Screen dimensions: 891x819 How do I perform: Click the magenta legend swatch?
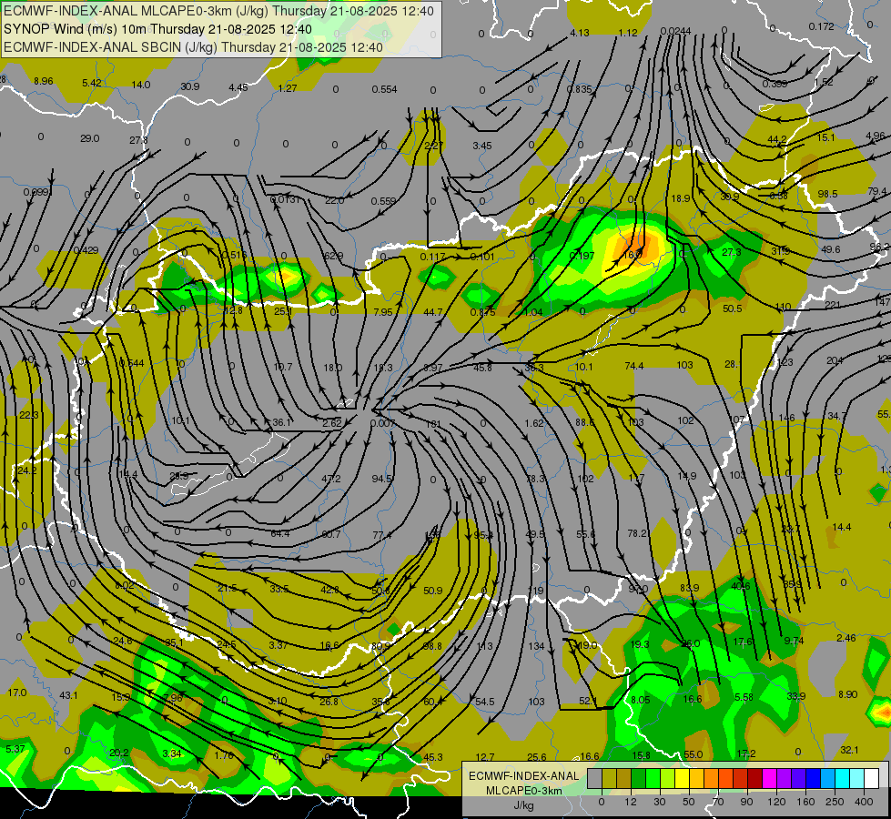point(770,779)
